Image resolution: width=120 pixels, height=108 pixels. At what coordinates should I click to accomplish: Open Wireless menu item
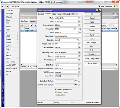9,17
